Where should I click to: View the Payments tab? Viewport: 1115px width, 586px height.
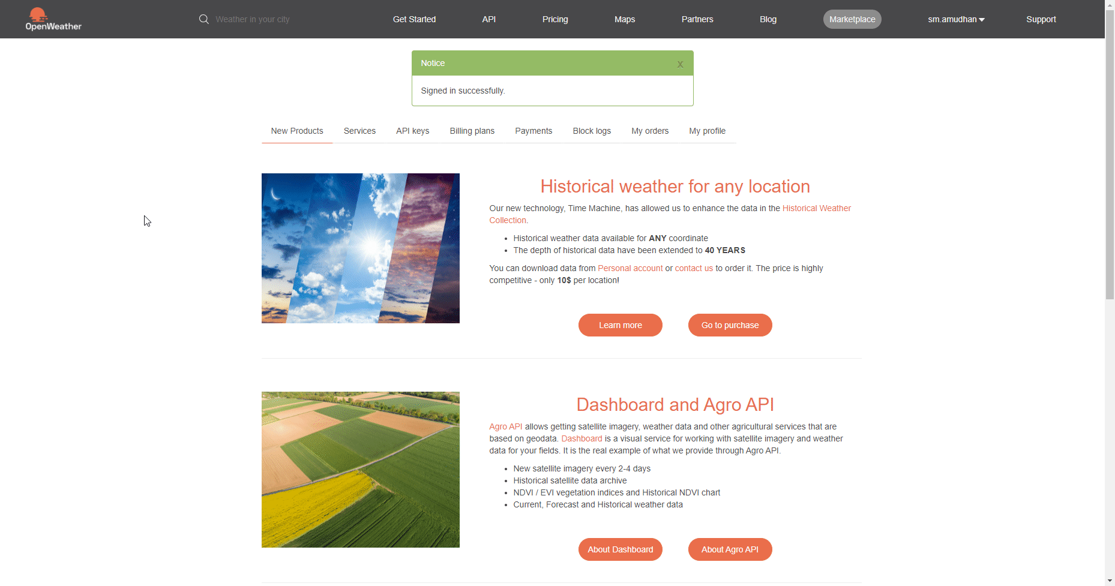(x=533, y=131)
